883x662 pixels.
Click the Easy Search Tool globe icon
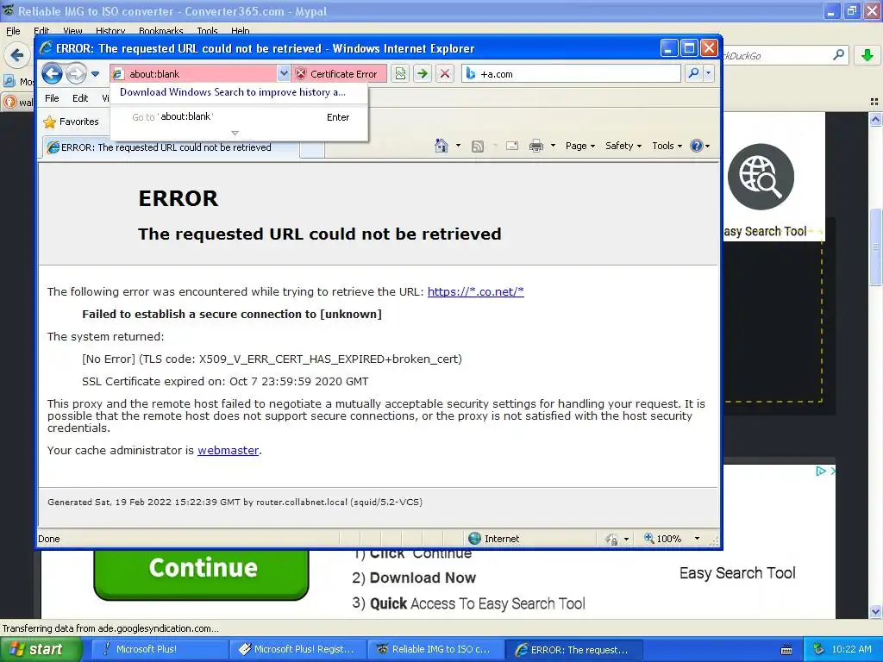[761, 177]
